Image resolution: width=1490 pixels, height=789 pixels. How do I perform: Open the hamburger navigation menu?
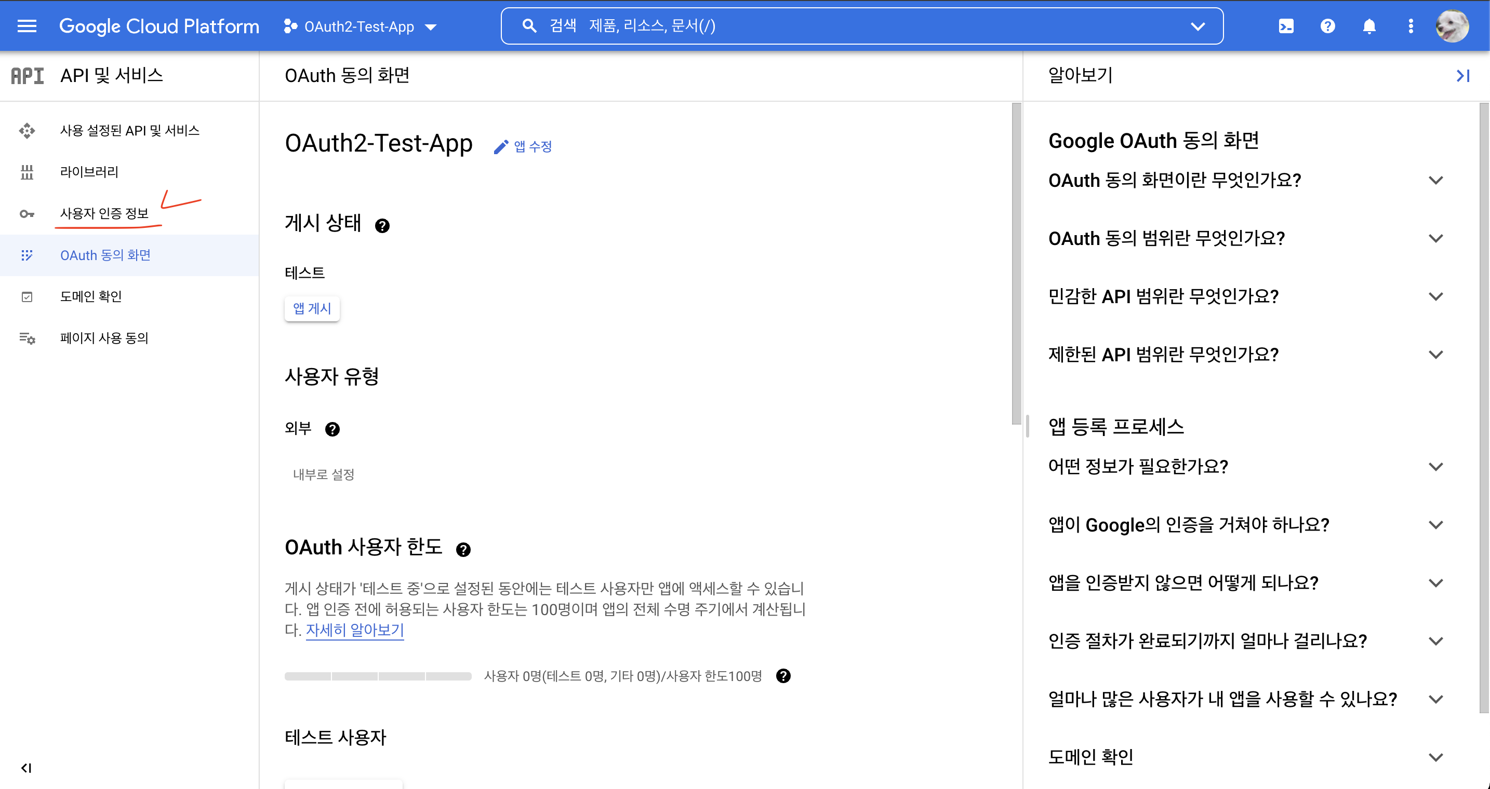(26, 26)
